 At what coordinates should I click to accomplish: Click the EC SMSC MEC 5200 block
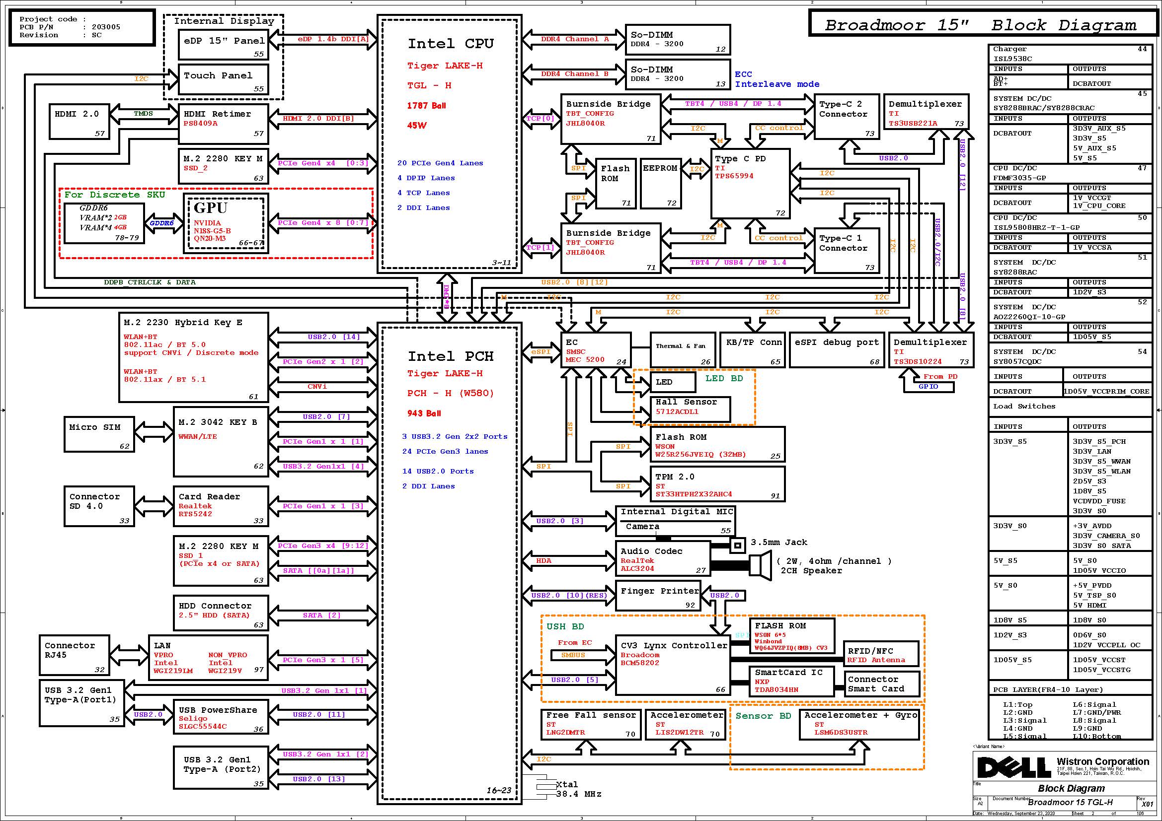point(596,349)
